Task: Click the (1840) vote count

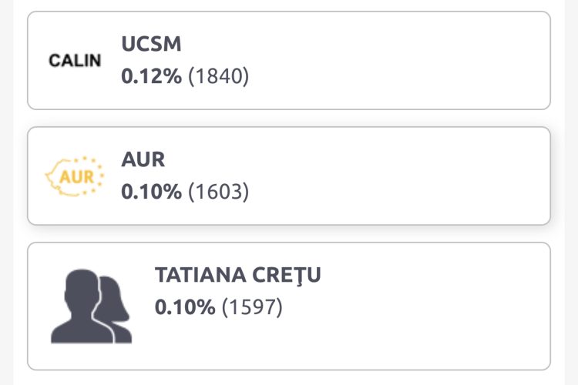Action: click(219, 76)
